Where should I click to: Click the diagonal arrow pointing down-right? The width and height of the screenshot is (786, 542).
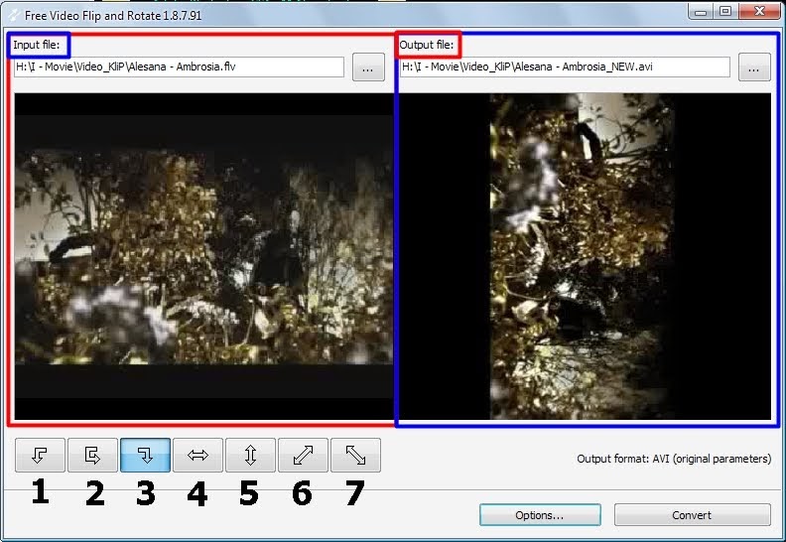pyautogui.click(x=356, y=456)
